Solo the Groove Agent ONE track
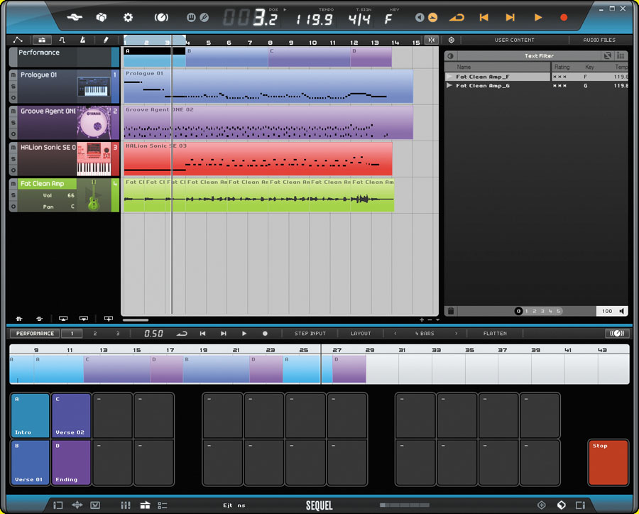This screenshot has width=639, height=514. 13,122
